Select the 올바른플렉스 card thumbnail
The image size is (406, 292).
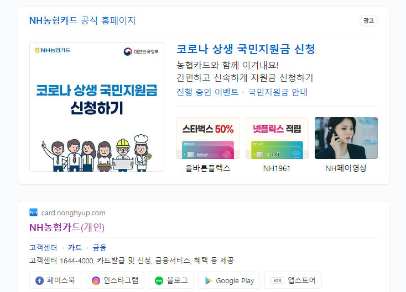208,138
